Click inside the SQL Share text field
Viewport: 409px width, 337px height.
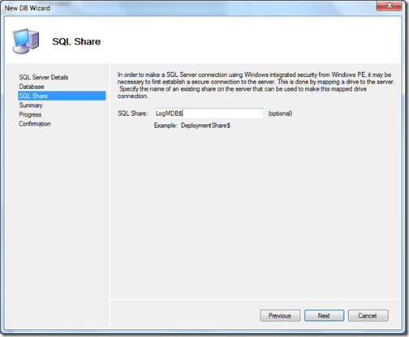coord(209,113)
